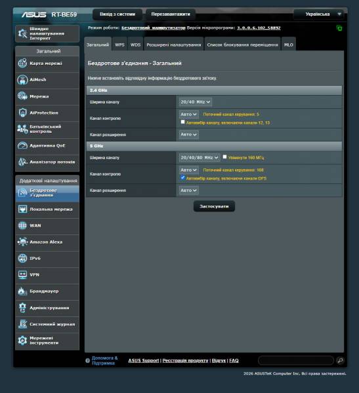The width and height of the screenshot is (359, 393).
Task: Open the LAN monitor icon
Action: point(22,209)
